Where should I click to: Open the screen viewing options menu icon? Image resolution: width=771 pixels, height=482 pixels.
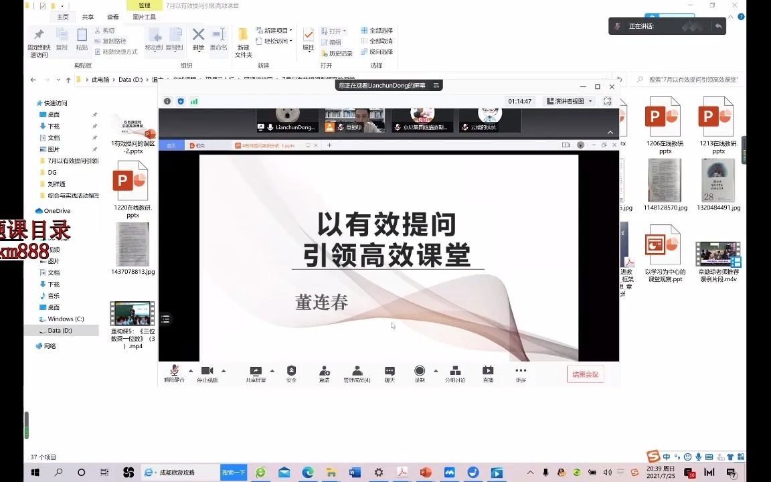pyautogui.click(x=436, y=86)
